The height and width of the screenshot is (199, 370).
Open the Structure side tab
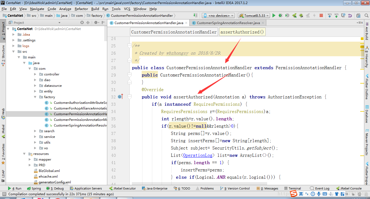tap(3, 56)
